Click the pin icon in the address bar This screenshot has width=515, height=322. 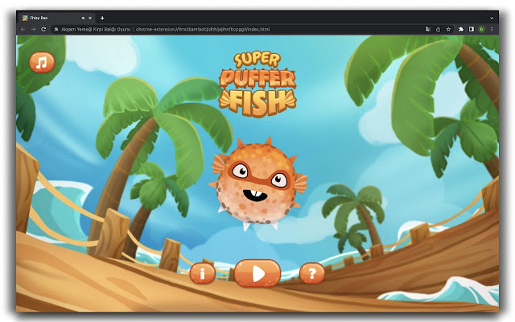tap(57, 29)
